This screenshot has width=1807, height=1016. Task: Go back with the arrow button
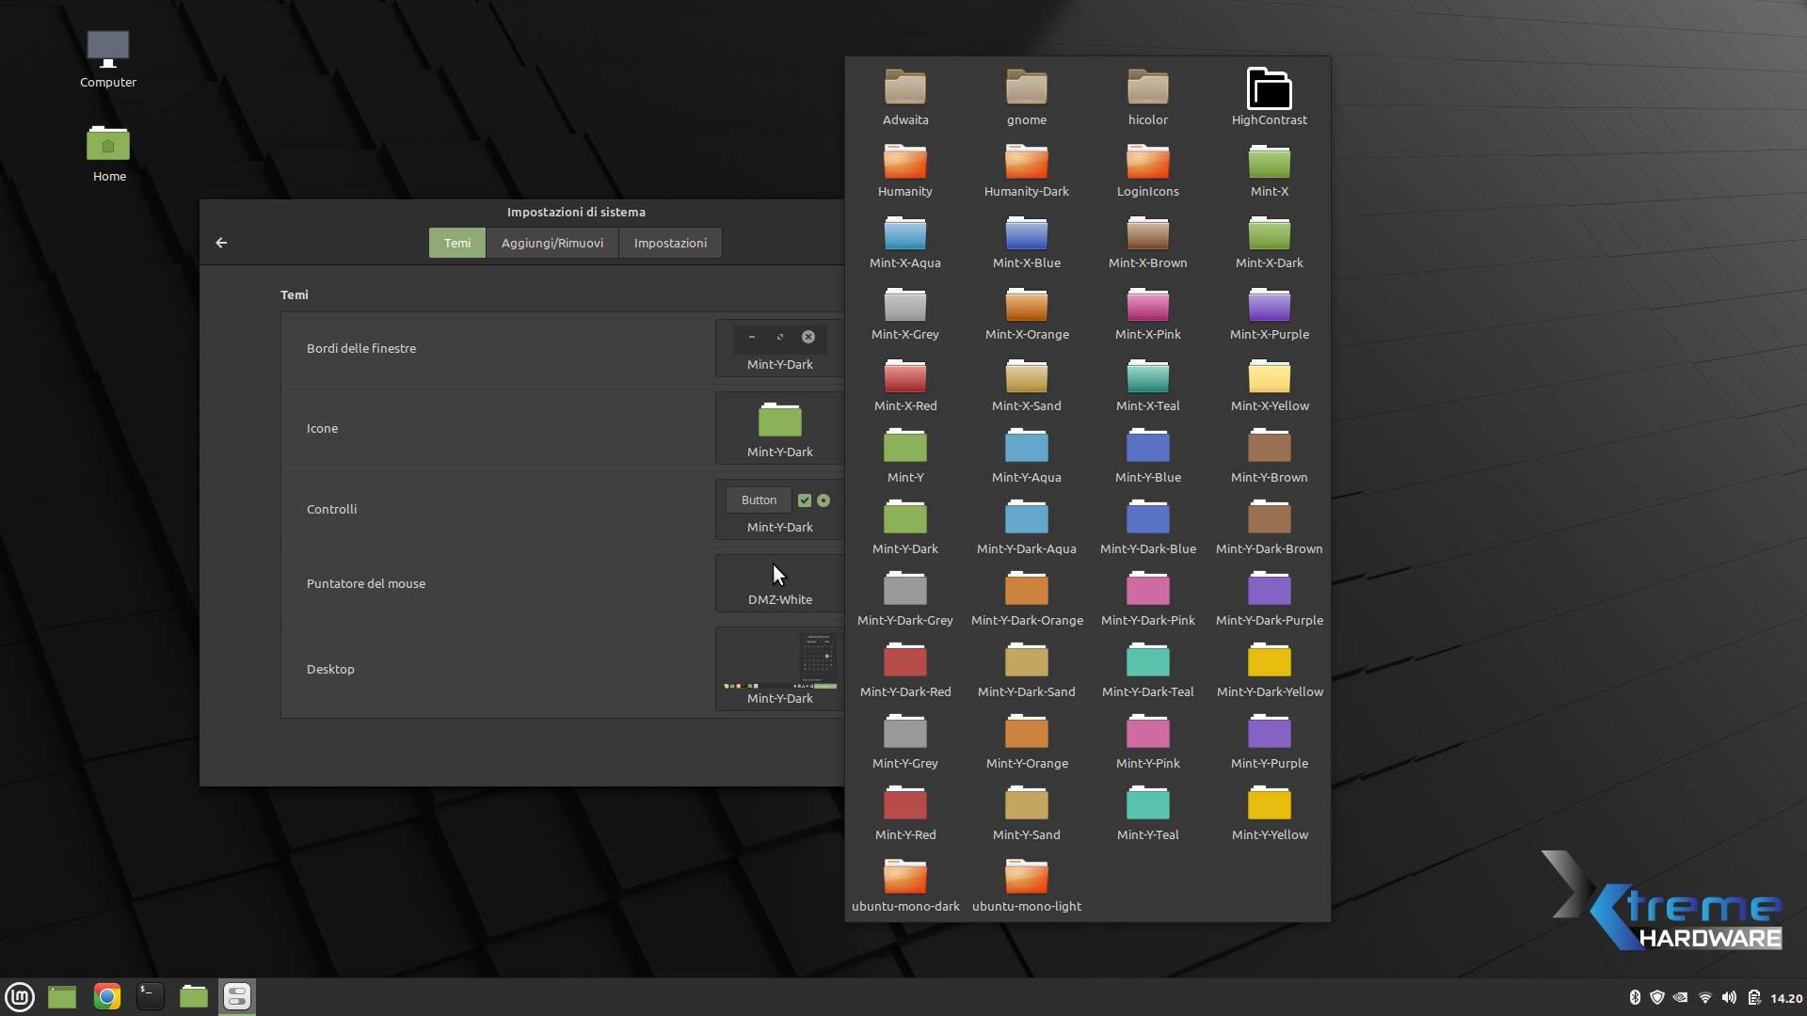pyautogui.click(x=221, y=243)
